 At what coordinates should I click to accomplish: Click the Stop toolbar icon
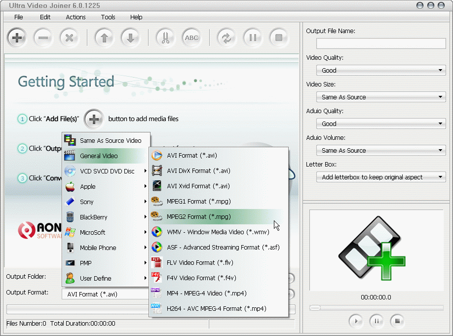tap(279, 37)
